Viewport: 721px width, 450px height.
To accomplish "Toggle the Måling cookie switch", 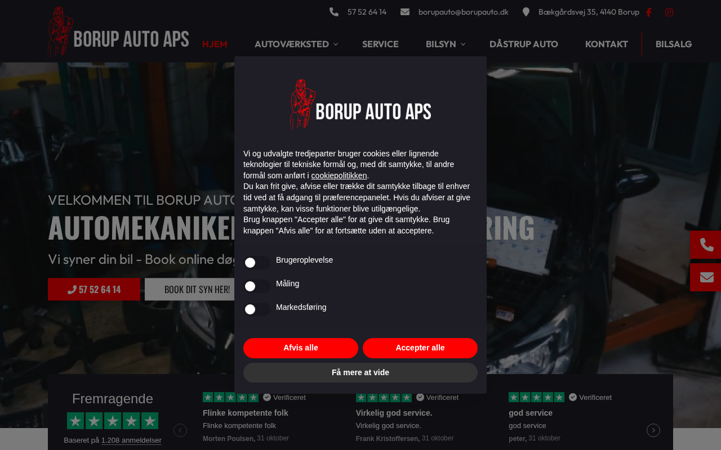I will (257, 286).
